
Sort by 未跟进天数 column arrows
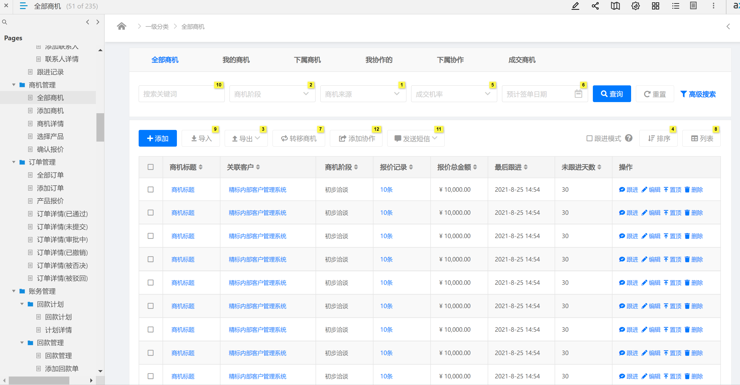[x=599, y=167]
